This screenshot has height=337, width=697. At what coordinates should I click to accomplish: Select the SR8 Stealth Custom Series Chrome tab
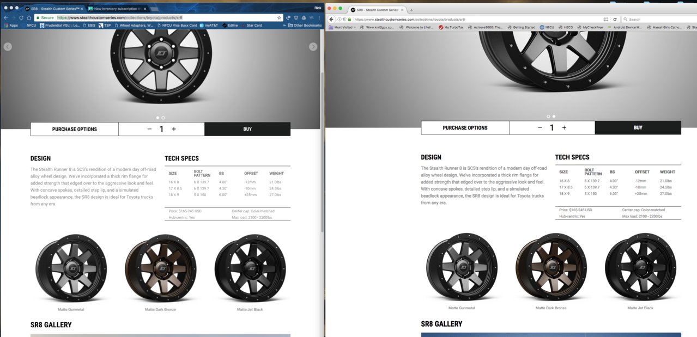(x=53, y=9)
